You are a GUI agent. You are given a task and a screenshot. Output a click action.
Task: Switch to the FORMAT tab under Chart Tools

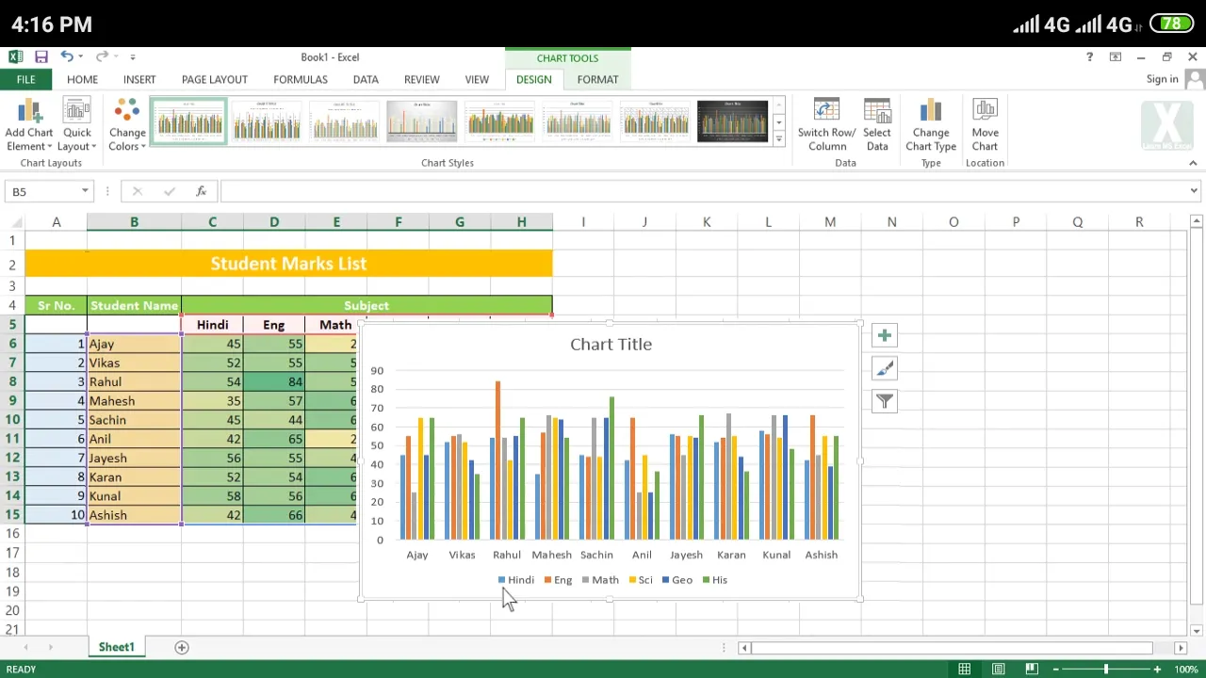click(597, 79)
